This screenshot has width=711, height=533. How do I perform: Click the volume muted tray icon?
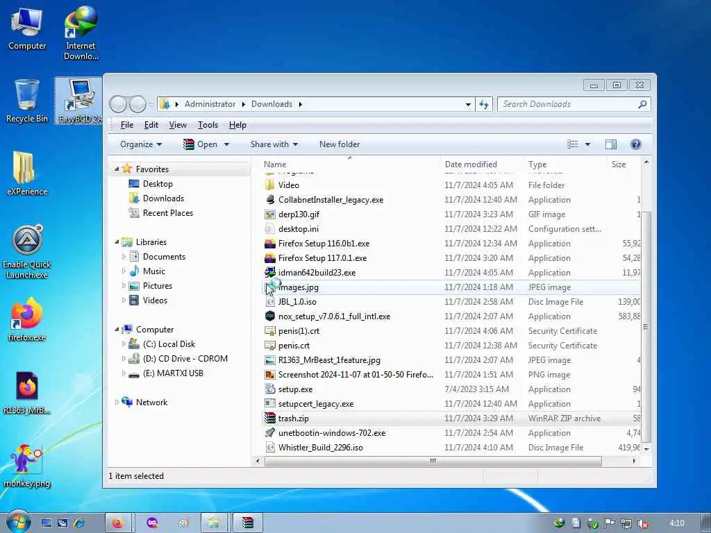[642, 523]
